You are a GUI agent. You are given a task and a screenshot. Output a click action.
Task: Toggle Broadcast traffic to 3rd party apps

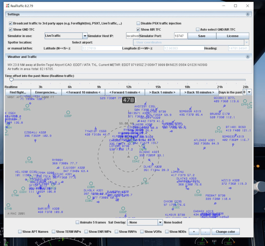tap(11, 23)
